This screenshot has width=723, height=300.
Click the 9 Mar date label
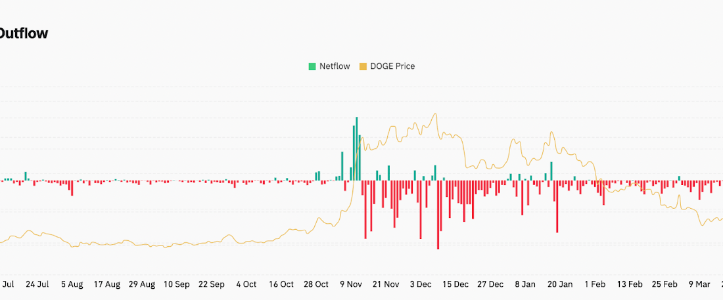click(699, 284)
